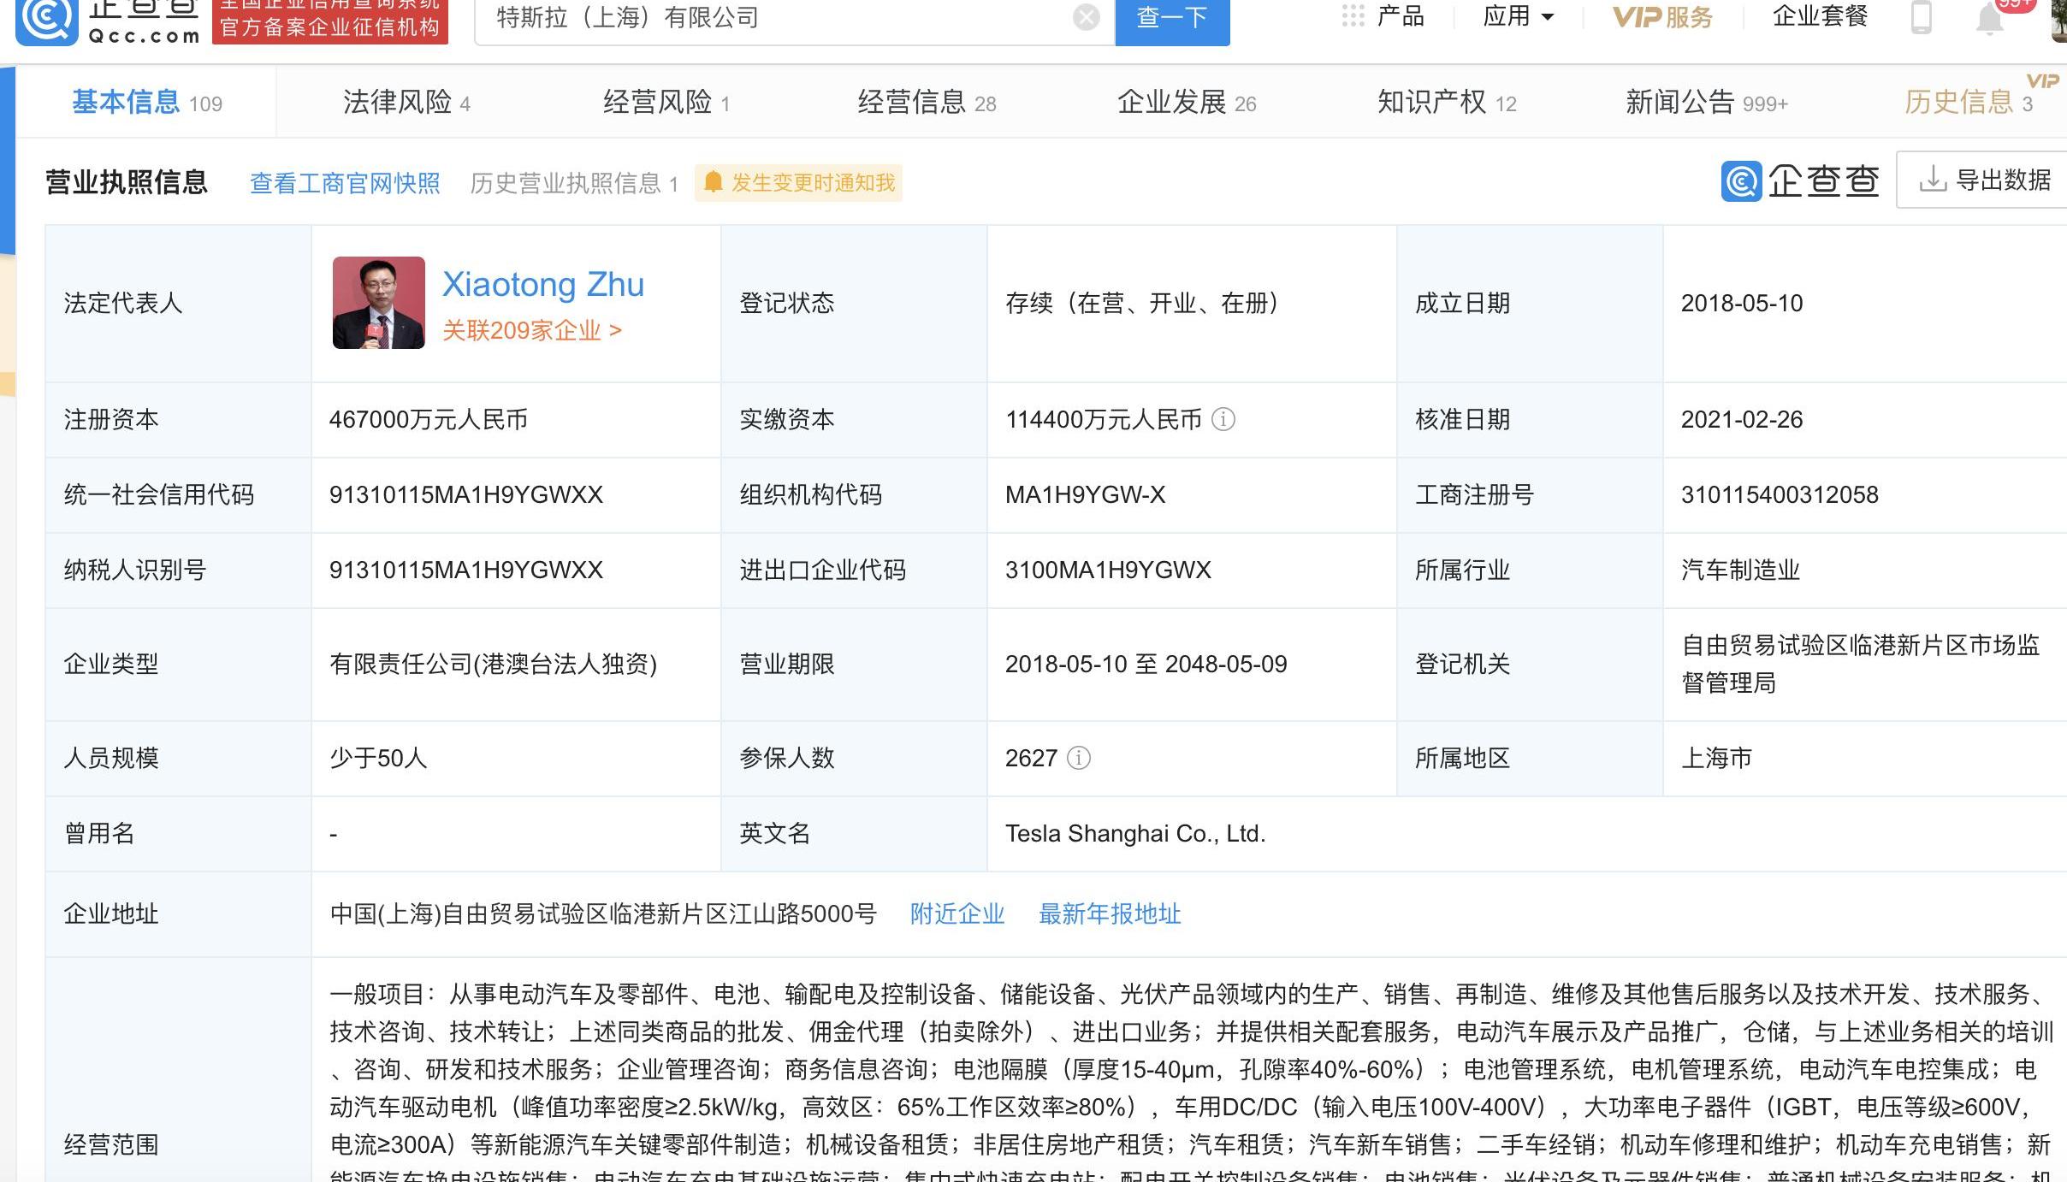
Task: Select taxpayer ID in 纳税人识别号 row
Action: [x=466, y=570]
